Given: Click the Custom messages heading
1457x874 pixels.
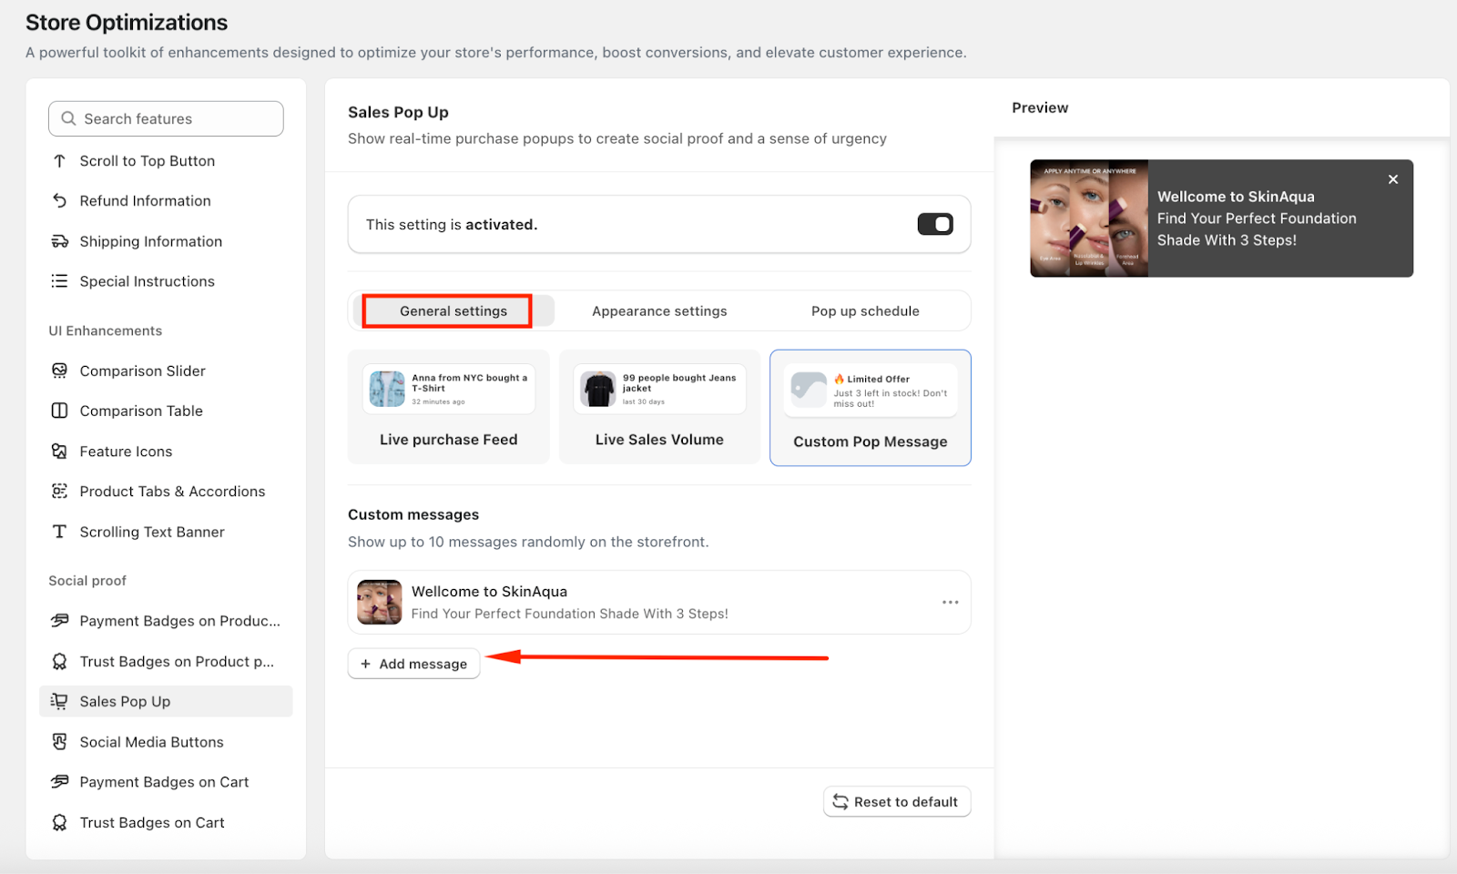Looking at the screenshot, I should [413, 514].
